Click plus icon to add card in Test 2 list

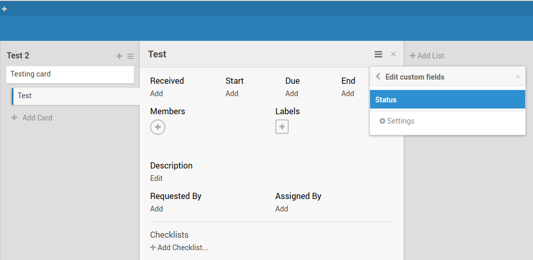[x=119, y=56]
